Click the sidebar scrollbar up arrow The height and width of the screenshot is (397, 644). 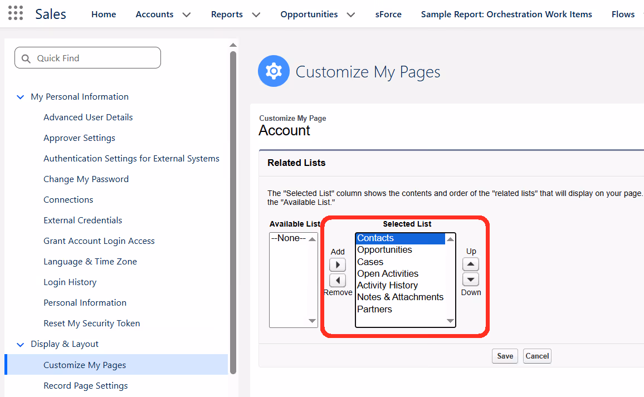(233, 45)
